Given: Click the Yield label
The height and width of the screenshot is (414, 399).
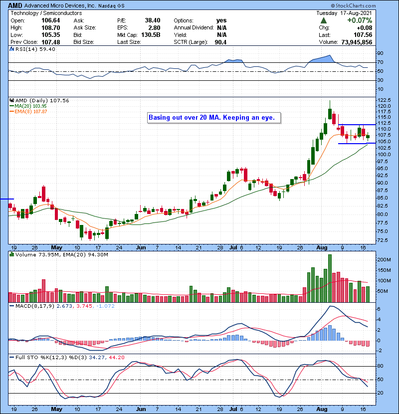Looking at the screenshot, I should [x=181, y=35].
